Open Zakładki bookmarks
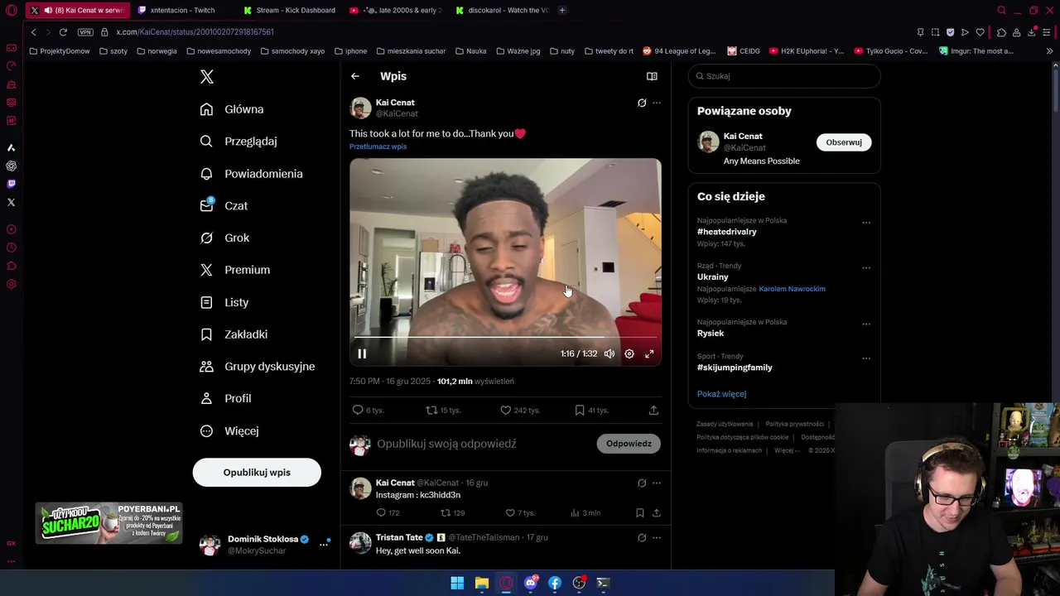Image resolution: width=1060 pixels, height=596 pixels. [x=234, y=334]
